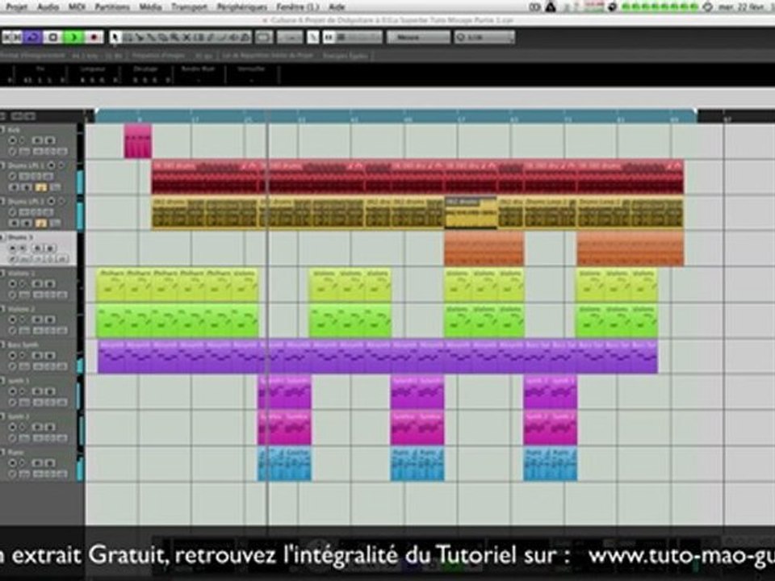Select the Zoom magnifier tool
775x581 pixels.
(175, 37)
